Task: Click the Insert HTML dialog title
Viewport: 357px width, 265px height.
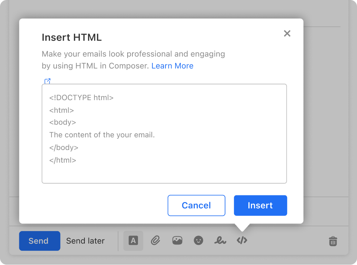Action: tap(72, 37)
